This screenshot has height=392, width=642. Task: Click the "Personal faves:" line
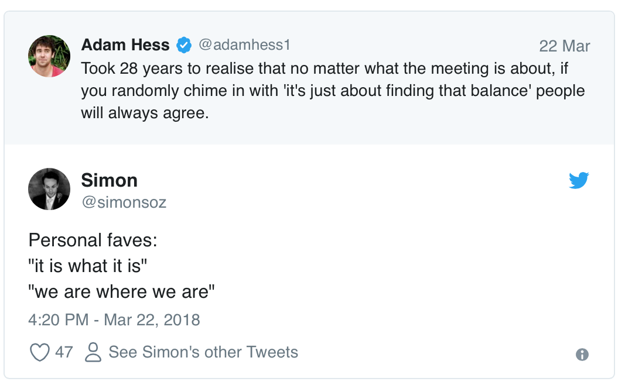pos(93,240)
